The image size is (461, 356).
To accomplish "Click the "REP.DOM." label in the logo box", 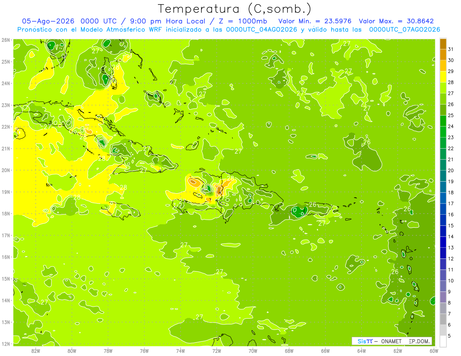I will click(420, 341).
